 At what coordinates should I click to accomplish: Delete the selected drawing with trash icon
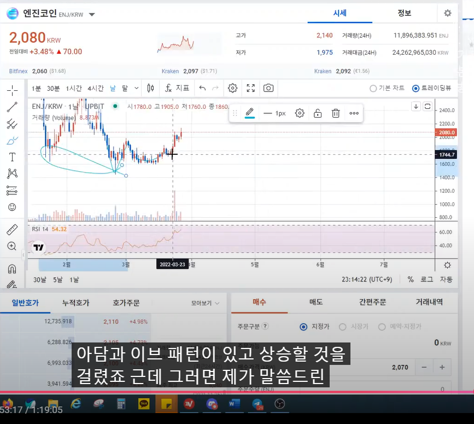coord(336,113)
